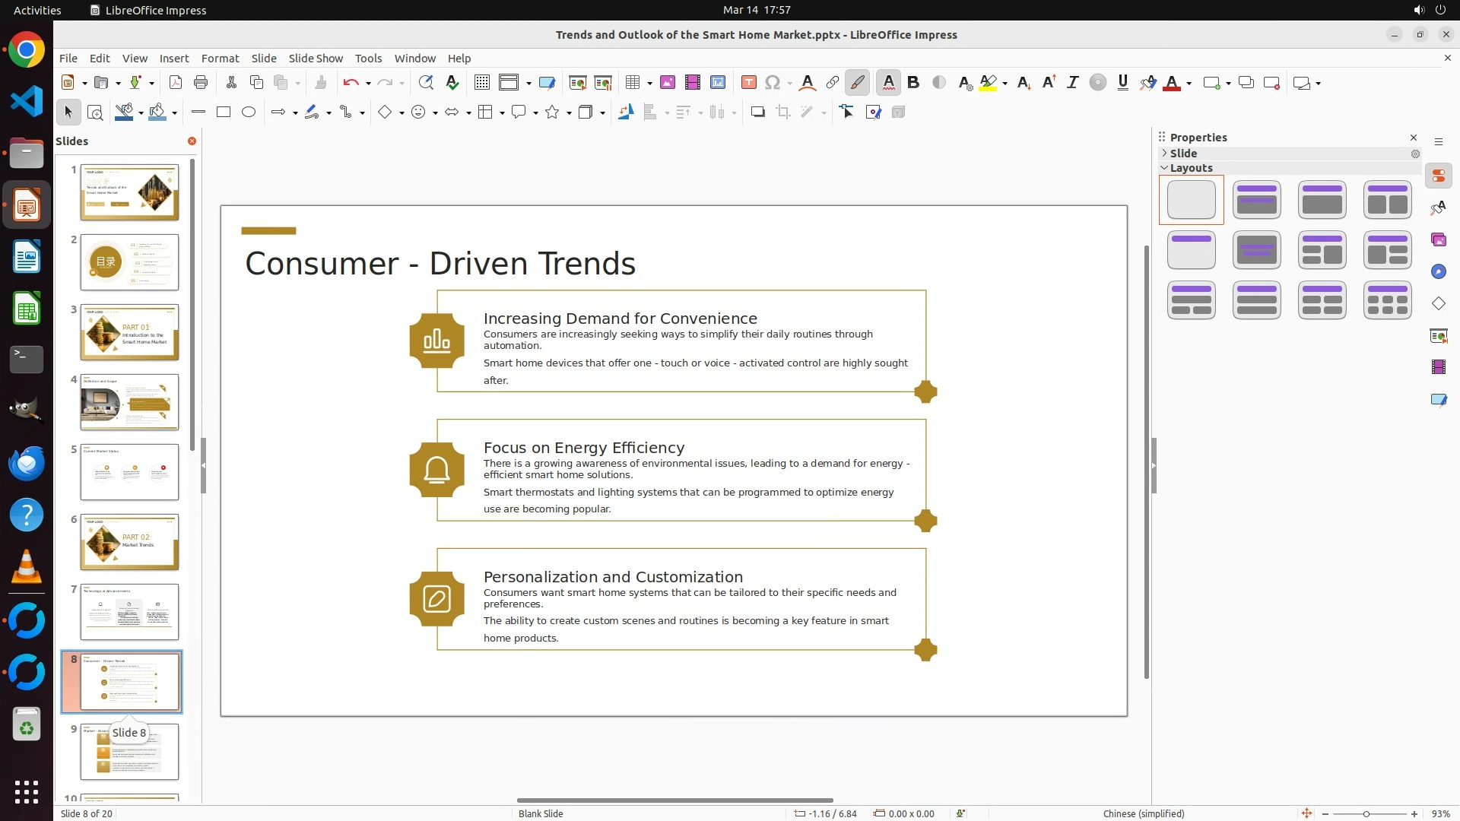Select the Ellipse drawing tool
This screenshot has height=821, width=1460.
coord(249,113)
